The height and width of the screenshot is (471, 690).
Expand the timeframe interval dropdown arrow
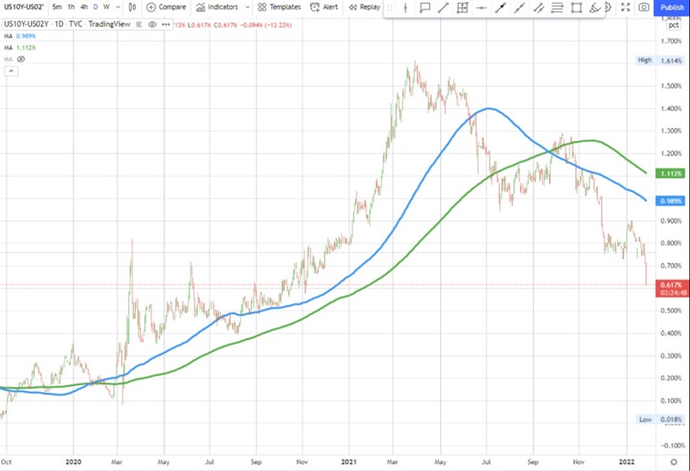click(117, 7)
